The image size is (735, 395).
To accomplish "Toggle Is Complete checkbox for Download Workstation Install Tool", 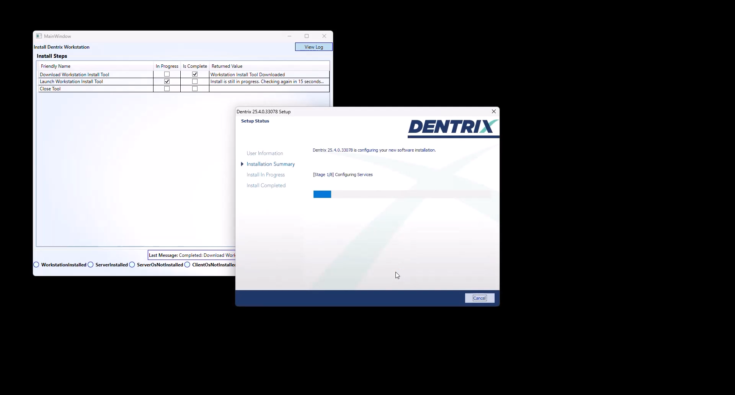I will click(195, 74).
